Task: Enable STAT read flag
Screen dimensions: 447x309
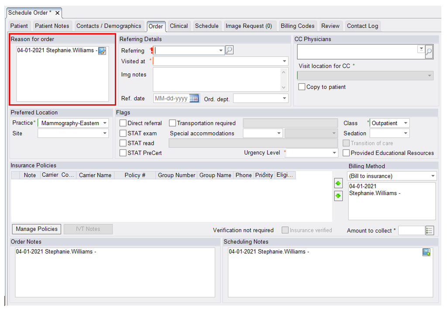Action: coord(123,143)
